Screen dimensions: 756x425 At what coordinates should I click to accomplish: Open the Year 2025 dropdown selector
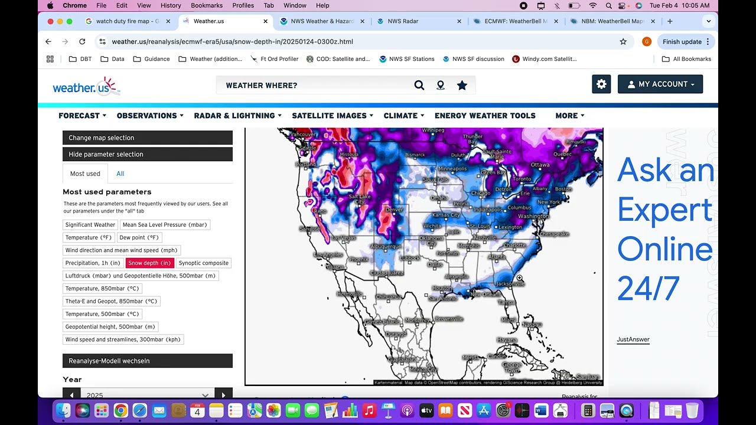[147, 395]
